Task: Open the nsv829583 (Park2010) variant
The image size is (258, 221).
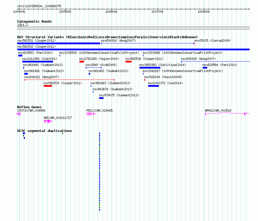Action: (x=35, y=53)
